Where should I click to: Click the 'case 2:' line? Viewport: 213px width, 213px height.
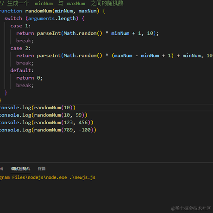(x=20, y=48)
